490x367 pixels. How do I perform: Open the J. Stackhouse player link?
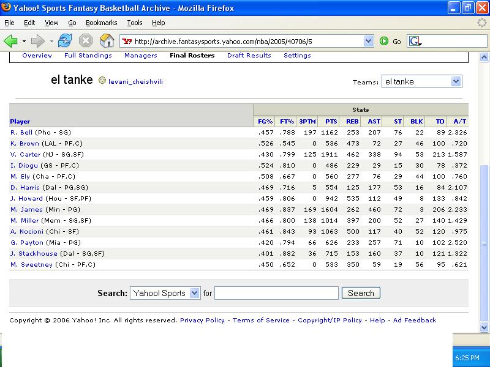pos(34,254)
